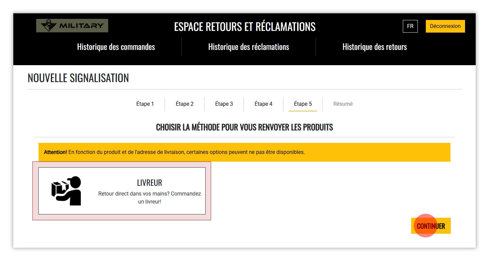Click the Espace Retours et Réclamations title

point(244,27)
